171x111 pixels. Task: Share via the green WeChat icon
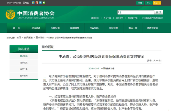[44, 3]
